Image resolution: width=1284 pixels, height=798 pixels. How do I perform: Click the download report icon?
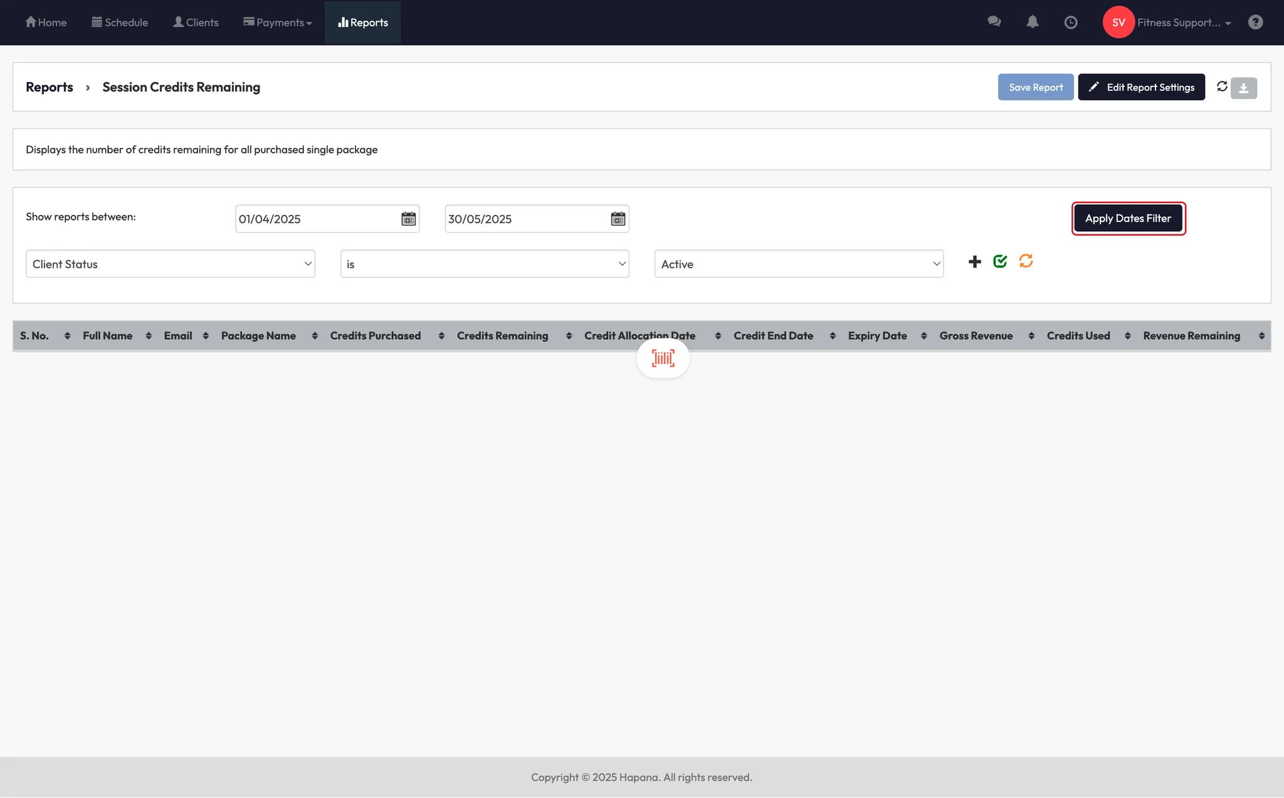pyautogui.click(x=1244, y=88)
